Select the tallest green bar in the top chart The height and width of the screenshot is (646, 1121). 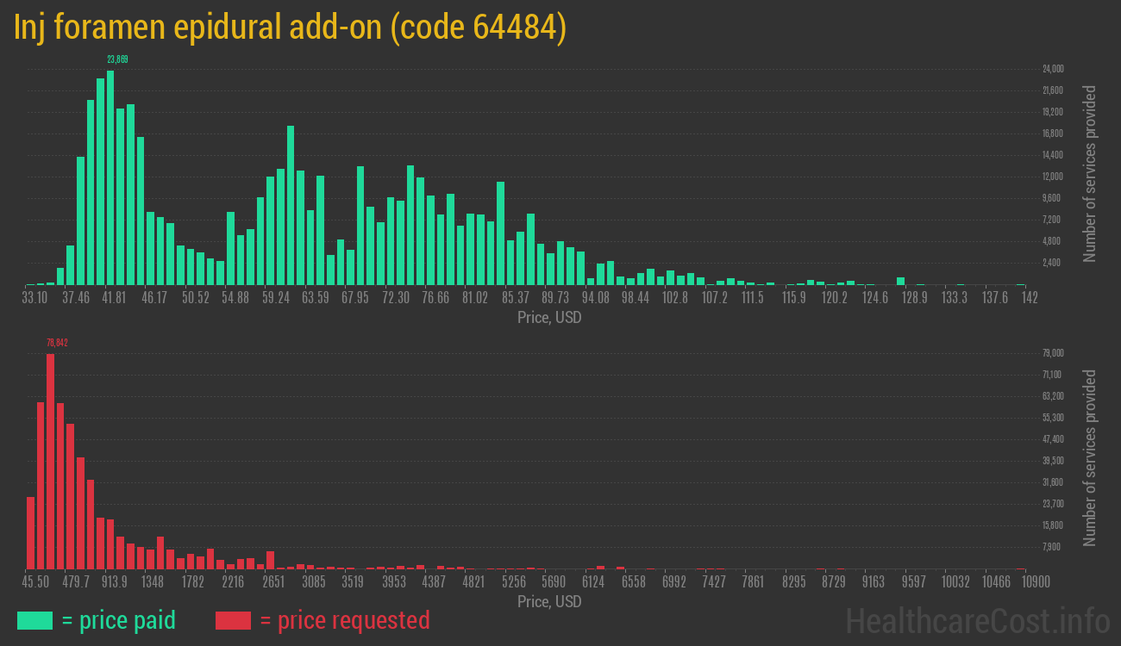pyautogui.click(x=110, y=177)
